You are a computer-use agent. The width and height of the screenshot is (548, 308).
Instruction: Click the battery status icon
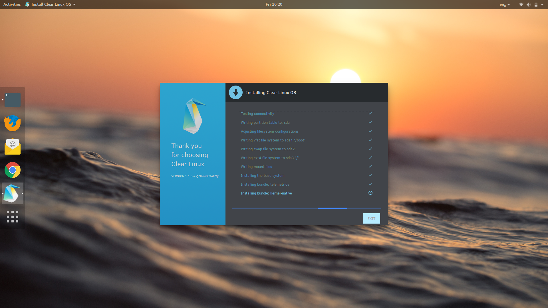point(536,5)
